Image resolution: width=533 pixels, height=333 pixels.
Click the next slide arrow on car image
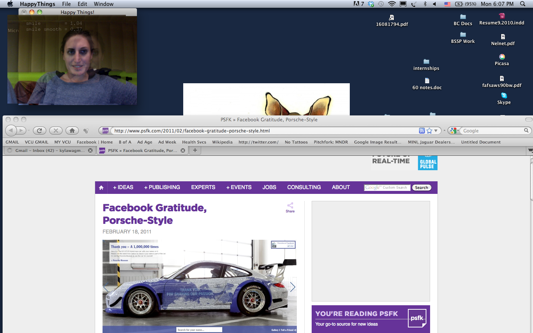pos(292,287)
